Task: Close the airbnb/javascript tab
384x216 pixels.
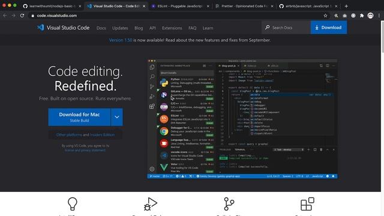Action: click(336, 6)
